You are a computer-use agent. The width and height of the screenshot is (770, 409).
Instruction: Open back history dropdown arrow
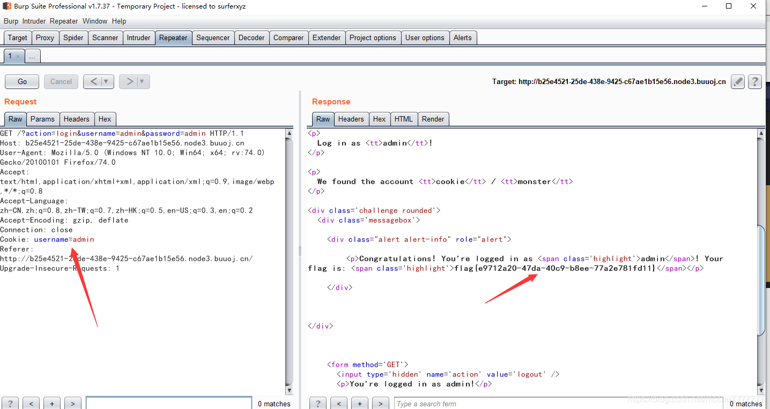click(106, 81)
